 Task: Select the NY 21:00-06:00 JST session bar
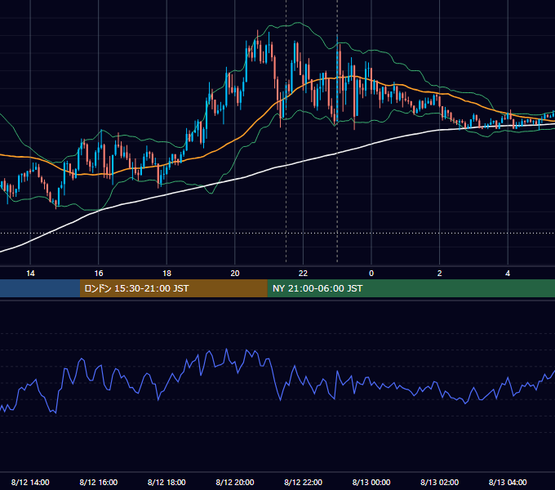click(x=411, y=288)
